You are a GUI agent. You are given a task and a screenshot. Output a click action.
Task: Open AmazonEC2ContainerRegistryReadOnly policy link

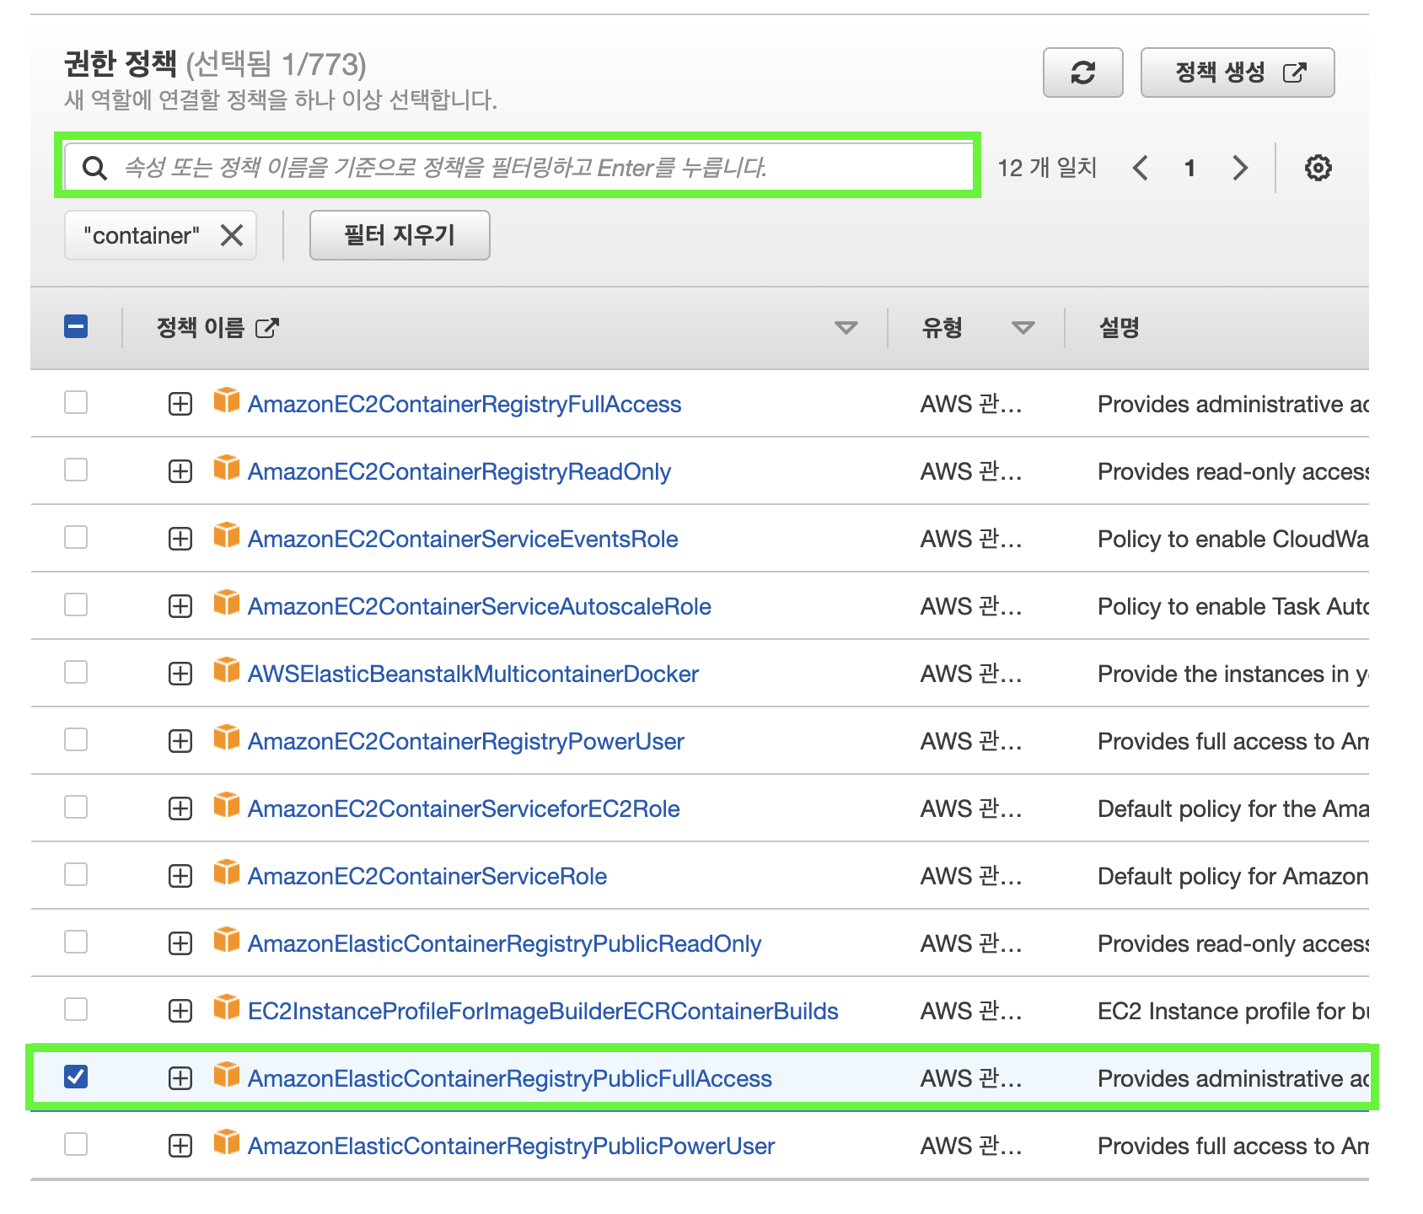(x=459, y=472)
